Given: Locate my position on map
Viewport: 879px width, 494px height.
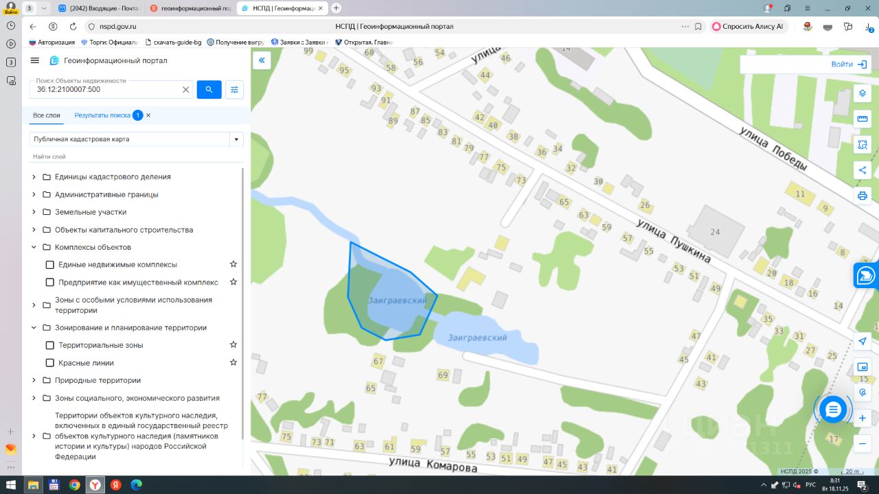Looking at the screenshot, I should tap(863, 342).
